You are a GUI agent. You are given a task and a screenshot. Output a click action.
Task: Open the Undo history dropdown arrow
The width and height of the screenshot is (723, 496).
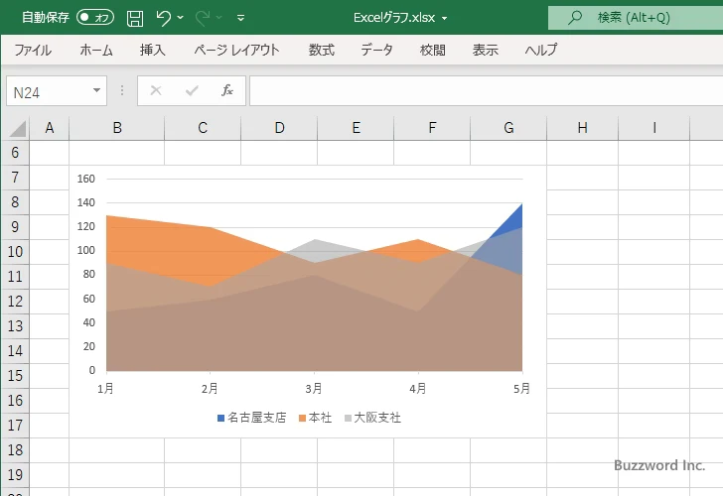[x=181, y=18]
